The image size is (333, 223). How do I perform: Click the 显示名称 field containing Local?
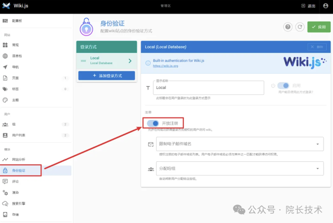click(208, 87)
